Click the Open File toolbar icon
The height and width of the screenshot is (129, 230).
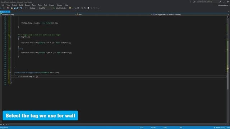point(12,8)
